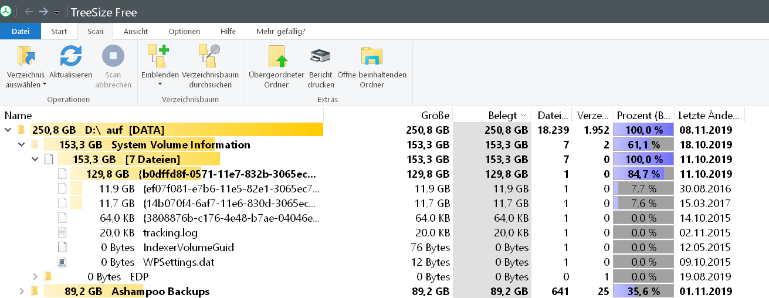Switch to the Ansicht ribbon tab
The width and height of the screenshot is (769, 298).
[x=135, y=31]
